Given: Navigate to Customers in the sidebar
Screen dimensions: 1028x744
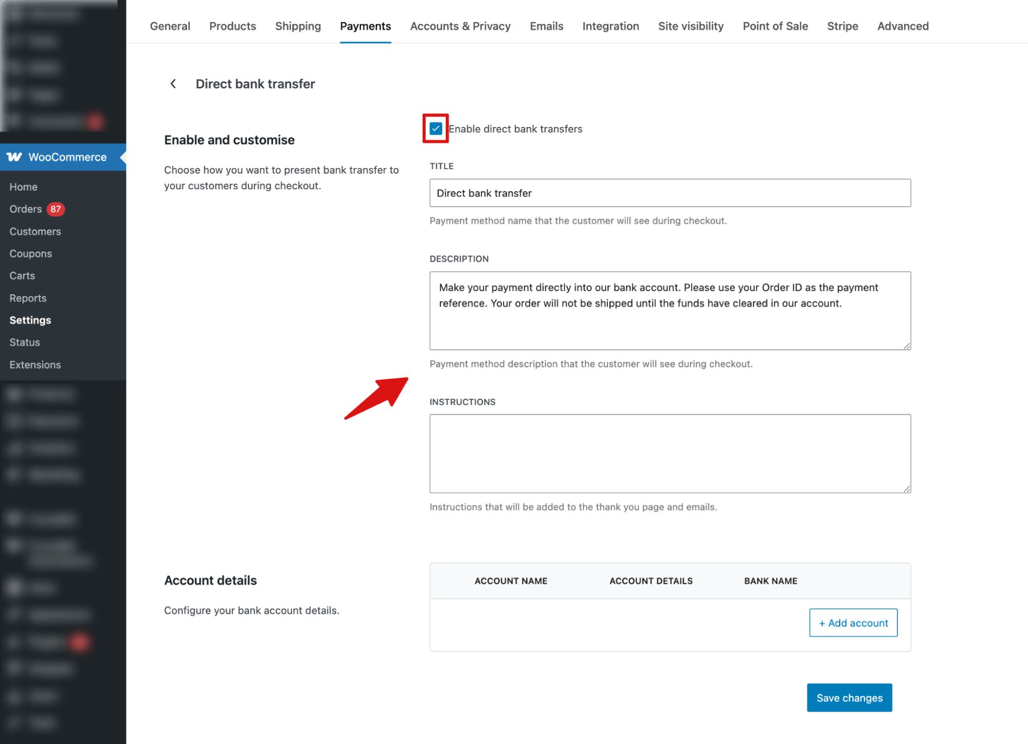Looking at the screenshot, I should click(34, 231).
